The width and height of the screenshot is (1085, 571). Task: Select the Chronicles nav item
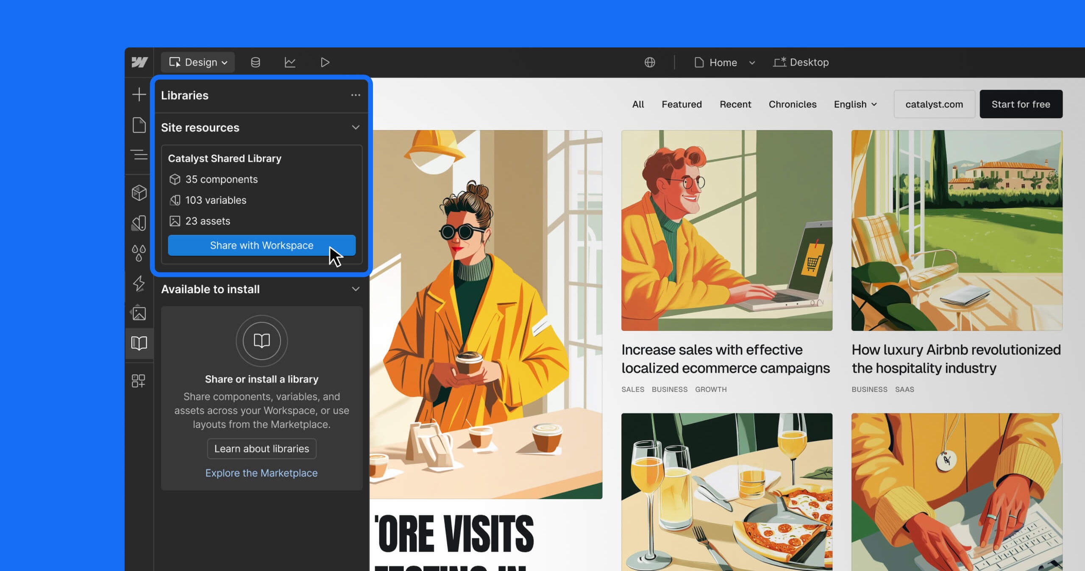coord(793,104)
